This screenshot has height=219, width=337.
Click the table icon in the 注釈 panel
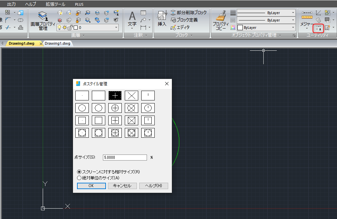pos(143,13)
